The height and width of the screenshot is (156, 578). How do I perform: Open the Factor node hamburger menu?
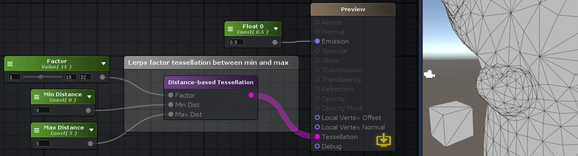point(10,64)
